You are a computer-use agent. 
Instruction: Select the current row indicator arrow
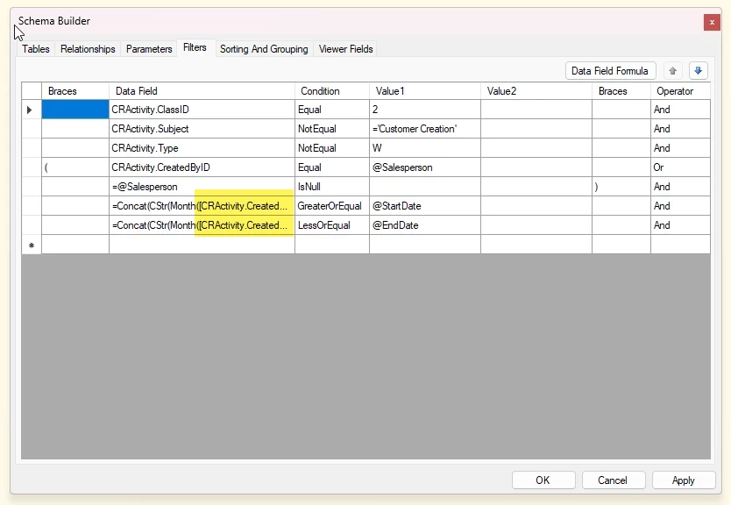pyautogui.click(x=32, y=110)
